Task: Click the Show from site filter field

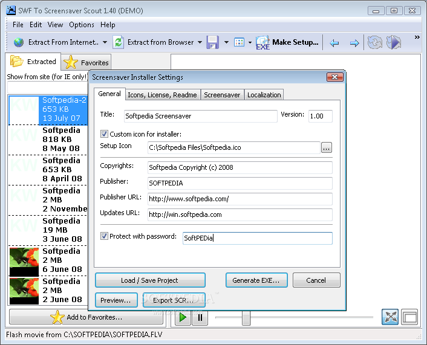Action: coord(48,88)
